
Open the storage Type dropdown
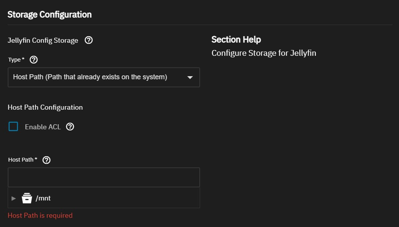(x=104, y=77)
